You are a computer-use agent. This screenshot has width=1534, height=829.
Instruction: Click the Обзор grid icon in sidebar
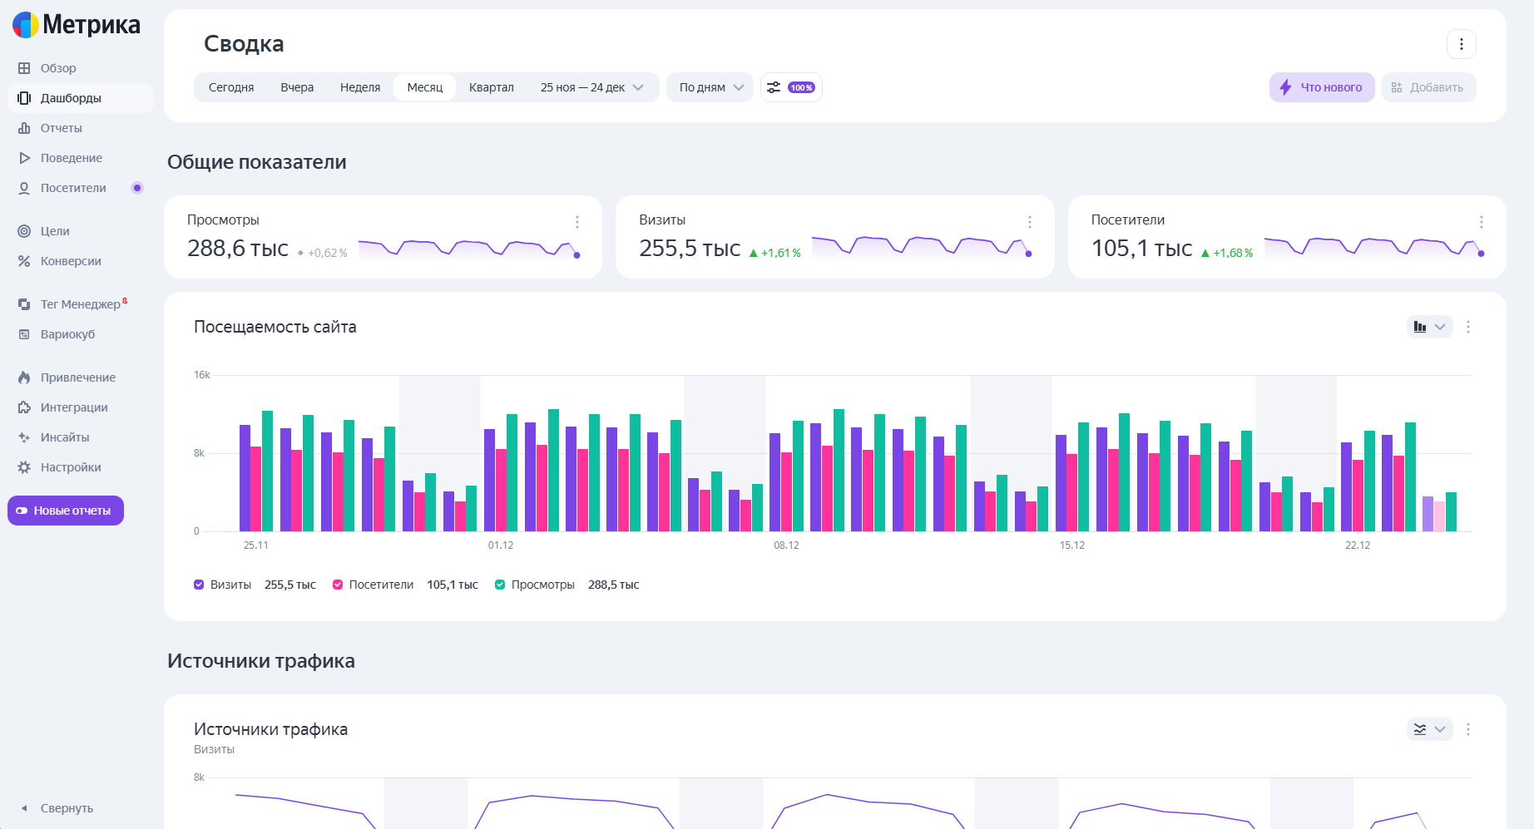point(24,68)
